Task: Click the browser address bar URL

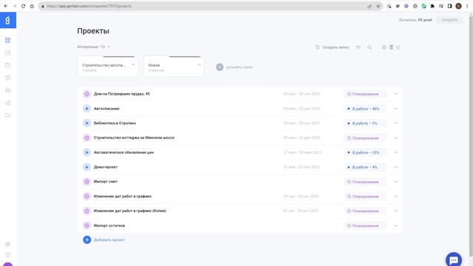Action: 89,6
